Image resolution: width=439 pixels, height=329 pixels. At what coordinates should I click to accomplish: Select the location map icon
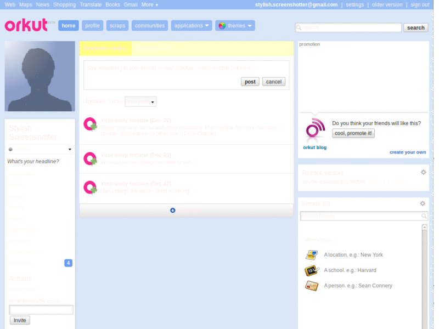312,255
